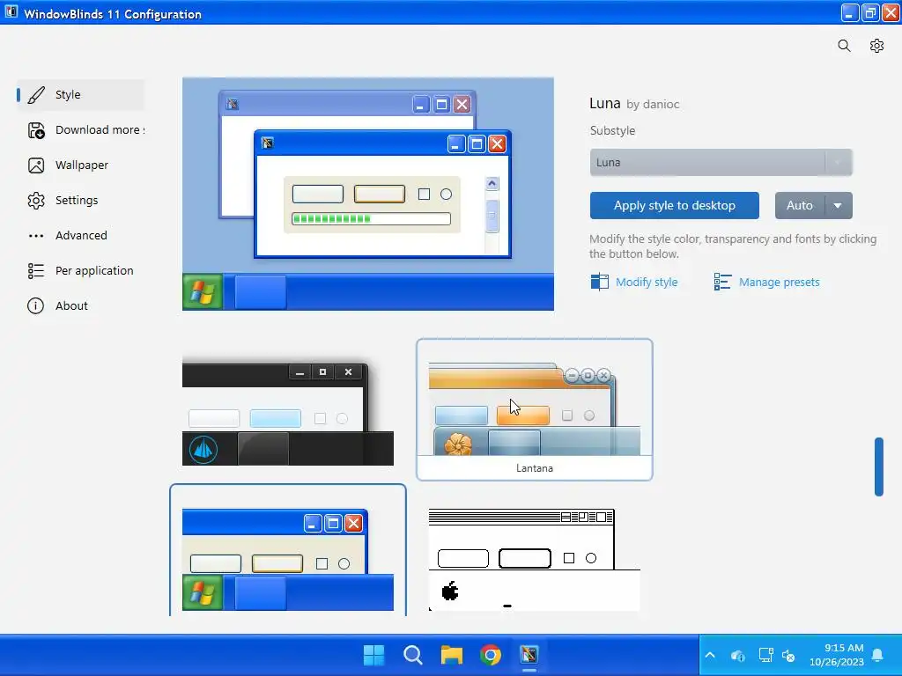902x676 pixels.
Task: Click the network display tray icon
Action: (x=765, y=655)
